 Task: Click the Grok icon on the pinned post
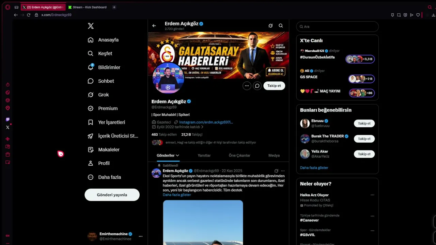(276, 171)
